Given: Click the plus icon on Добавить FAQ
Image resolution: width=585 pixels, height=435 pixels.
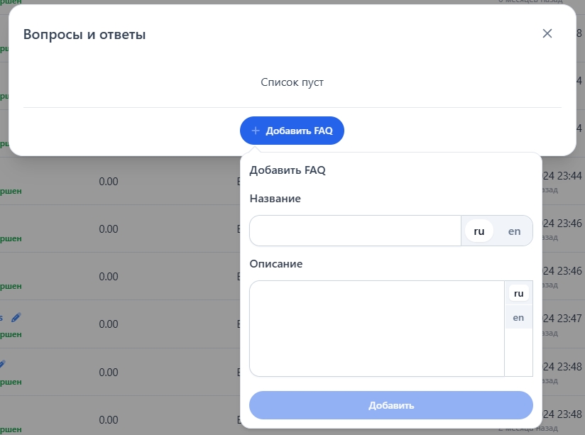Looking at the screenshot, I should coord(256,131).
